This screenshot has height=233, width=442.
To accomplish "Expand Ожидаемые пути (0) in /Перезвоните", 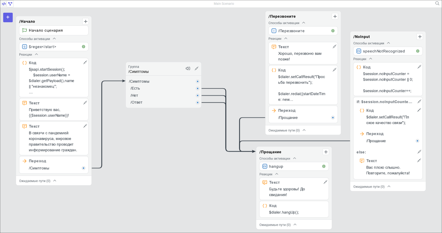I will tap(304, 130).
